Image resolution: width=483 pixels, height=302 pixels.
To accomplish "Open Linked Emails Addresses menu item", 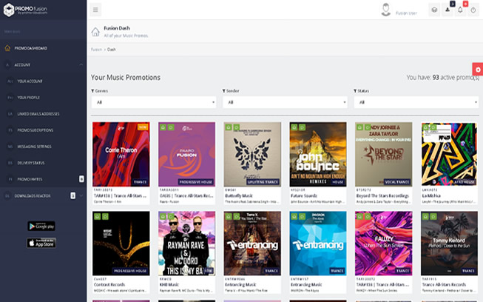I will pos(43,114).
